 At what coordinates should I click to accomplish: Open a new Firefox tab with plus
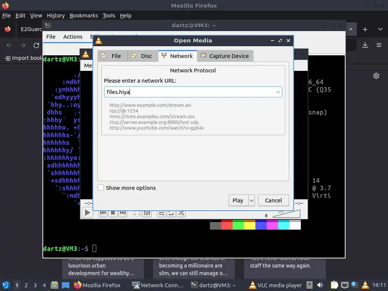(365, 30)
